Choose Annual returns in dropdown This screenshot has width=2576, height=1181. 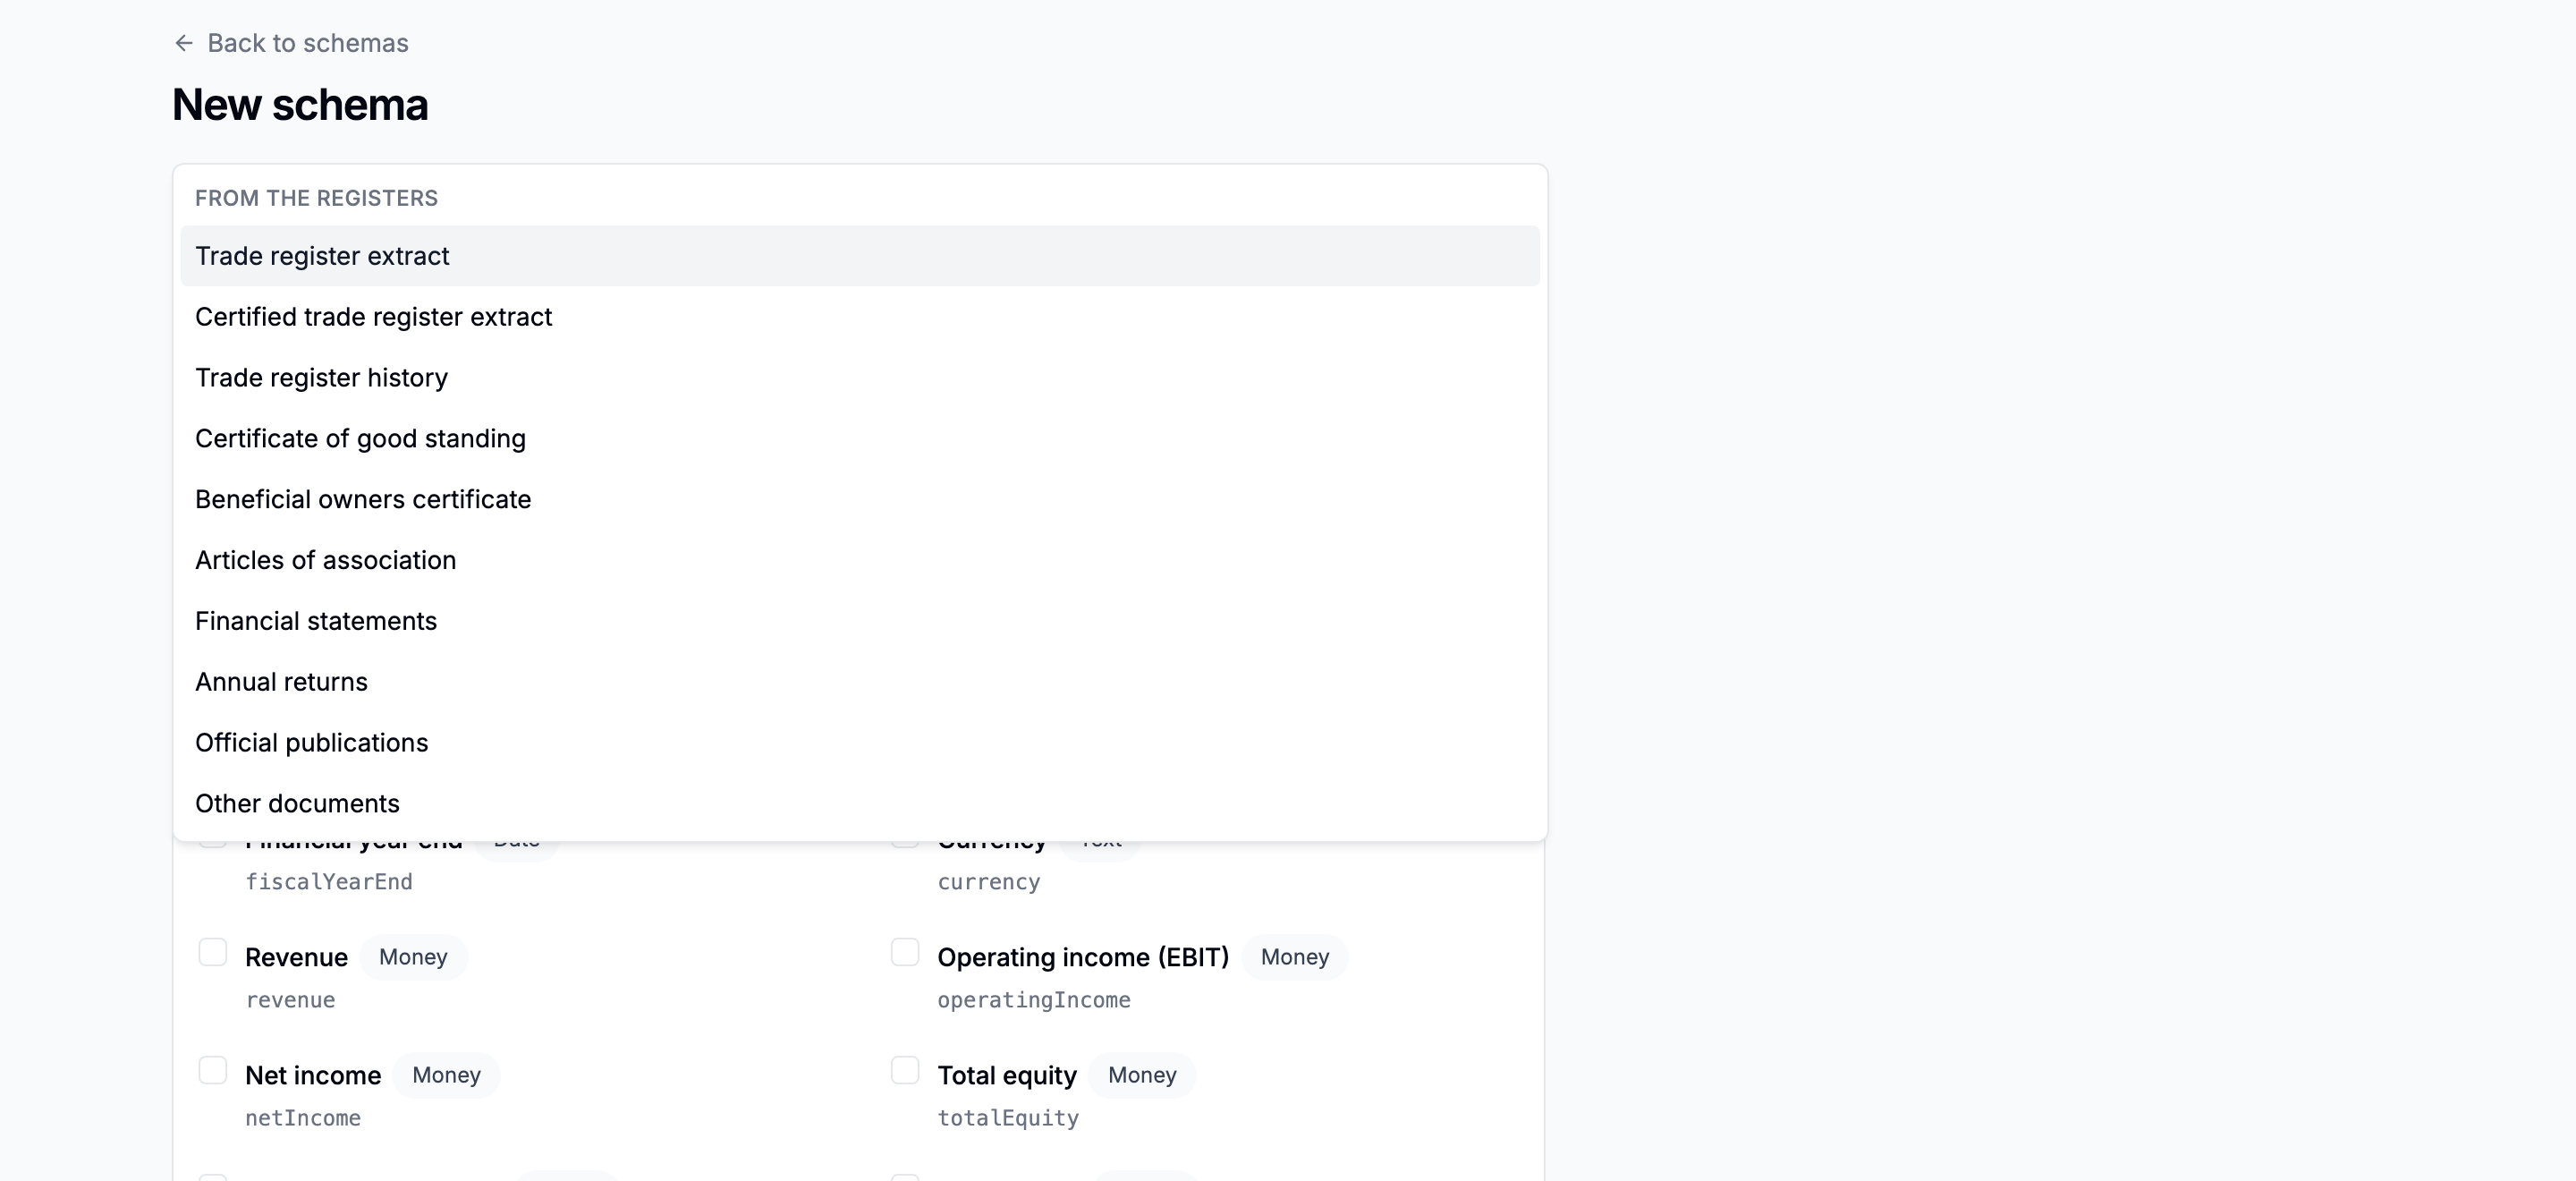860,682
